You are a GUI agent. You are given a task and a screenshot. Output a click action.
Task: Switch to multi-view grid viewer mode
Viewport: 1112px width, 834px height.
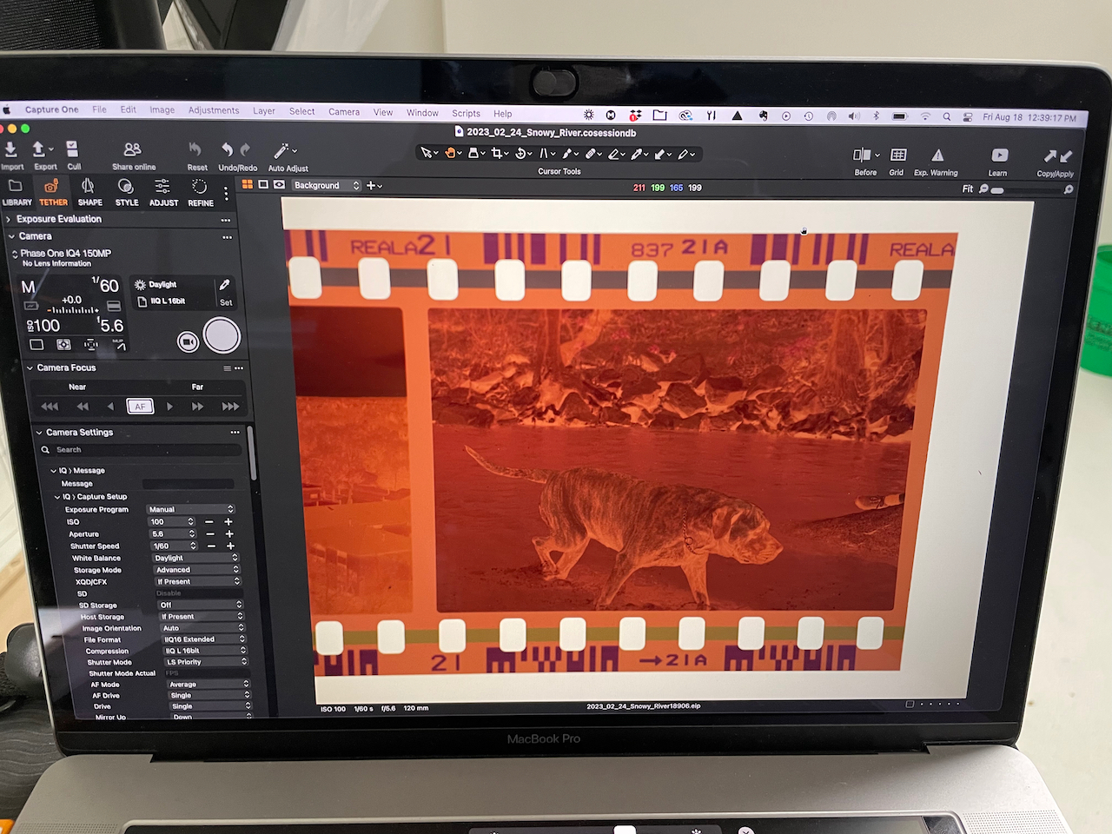point(248,185)
